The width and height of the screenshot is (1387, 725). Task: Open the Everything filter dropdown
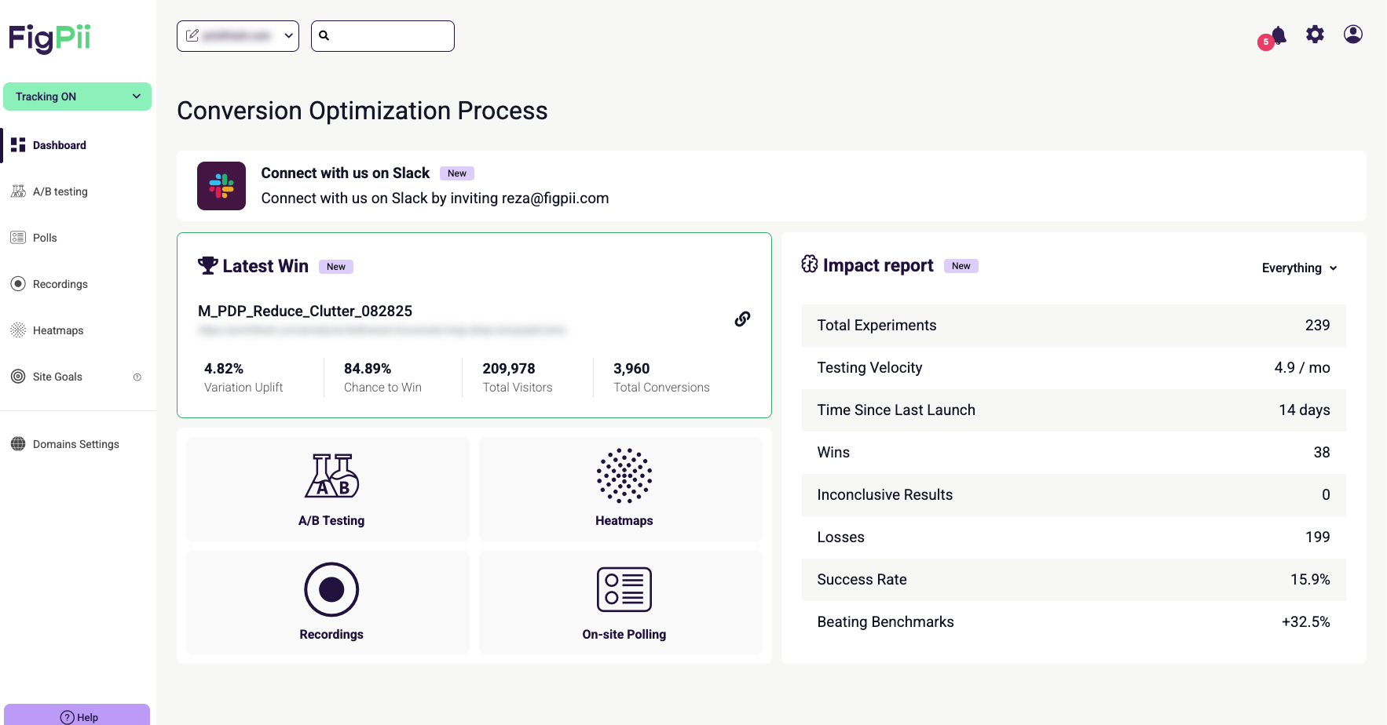tap(1299, 268)
